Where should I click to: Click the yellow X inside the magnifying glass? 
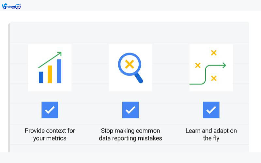coord(129,64)
